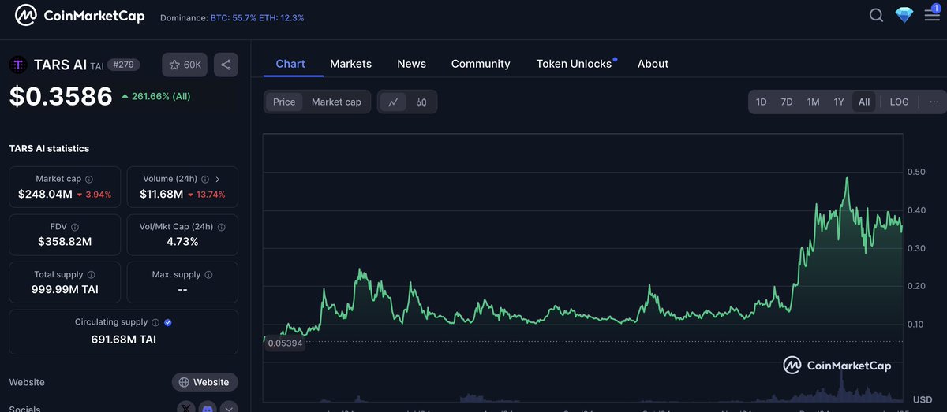This screenshot has height=412, width=947.
Task: Set chart range to 1Y
Action: point(839,102)
